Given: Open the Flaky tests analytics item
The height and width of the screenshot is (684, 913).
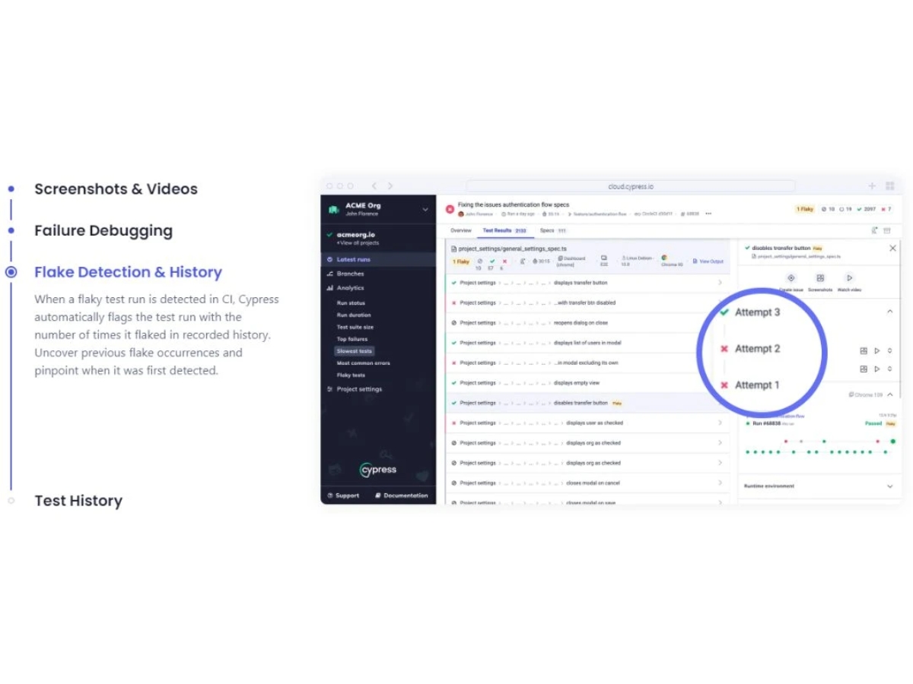Looking at the screenshot, I should click(351, 375).
